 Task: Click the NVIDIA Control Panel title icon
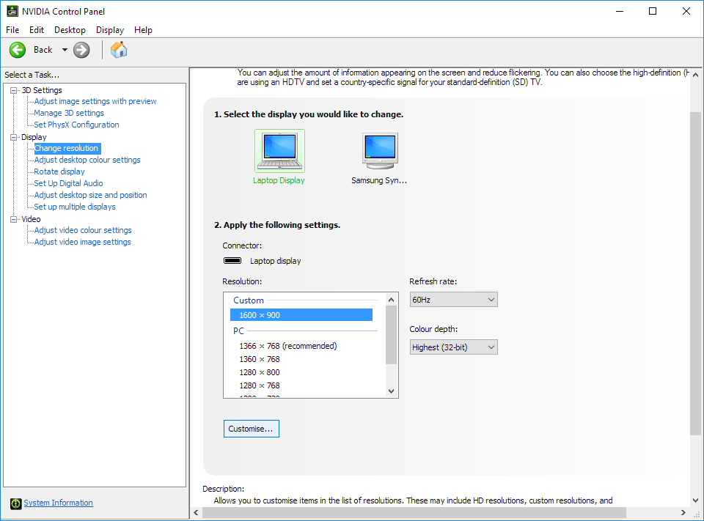pyautogui.click(x=12, y=11)
